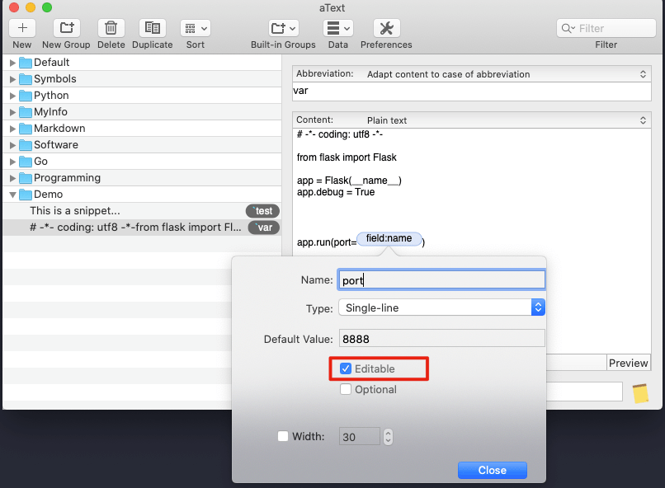Click the Delete trash icon
665x488 pixels.
pyautogui.click(x=111, y=28)
